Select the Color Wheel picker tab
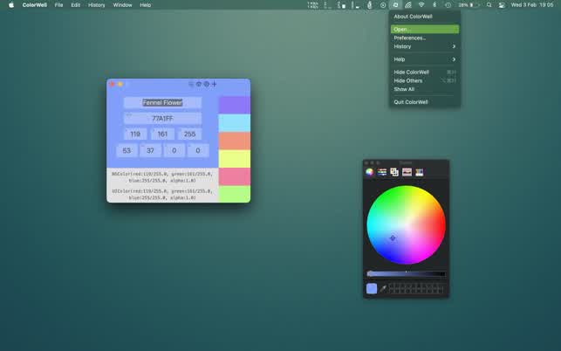This screenshot has height=351, width=561. pos(370,172)
